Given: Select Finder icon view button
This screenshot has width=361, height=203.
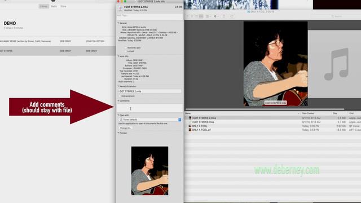Looking at the screenshot, I should click(188, 16).
